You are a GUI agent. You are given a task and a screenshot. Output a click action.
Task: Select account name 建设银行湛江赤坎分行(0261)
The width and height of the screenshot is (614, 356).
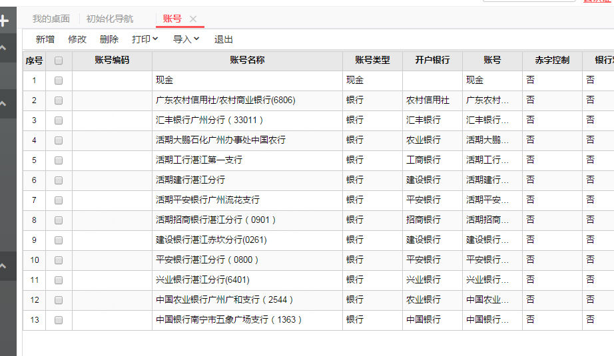[212, 240]
